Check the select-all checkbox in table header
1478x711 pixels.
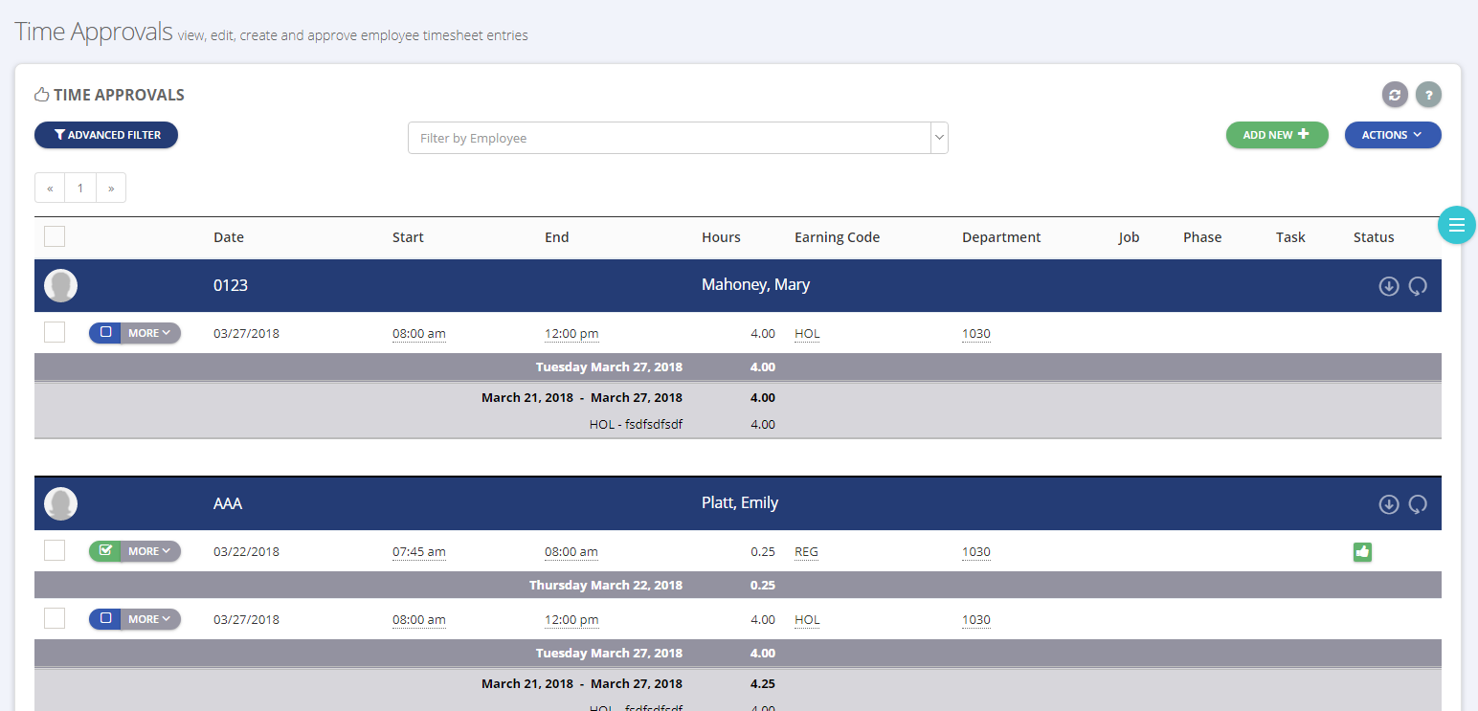click(x=55, y=236)
